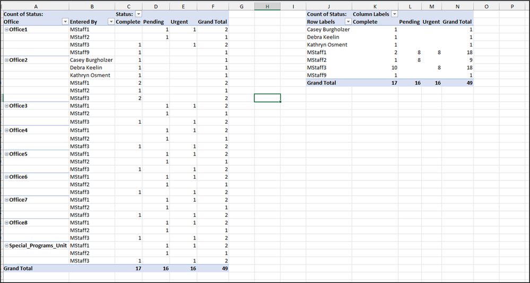Screen dimensions: 530x283
Task: Select column H header
Action: coord(267,6)
